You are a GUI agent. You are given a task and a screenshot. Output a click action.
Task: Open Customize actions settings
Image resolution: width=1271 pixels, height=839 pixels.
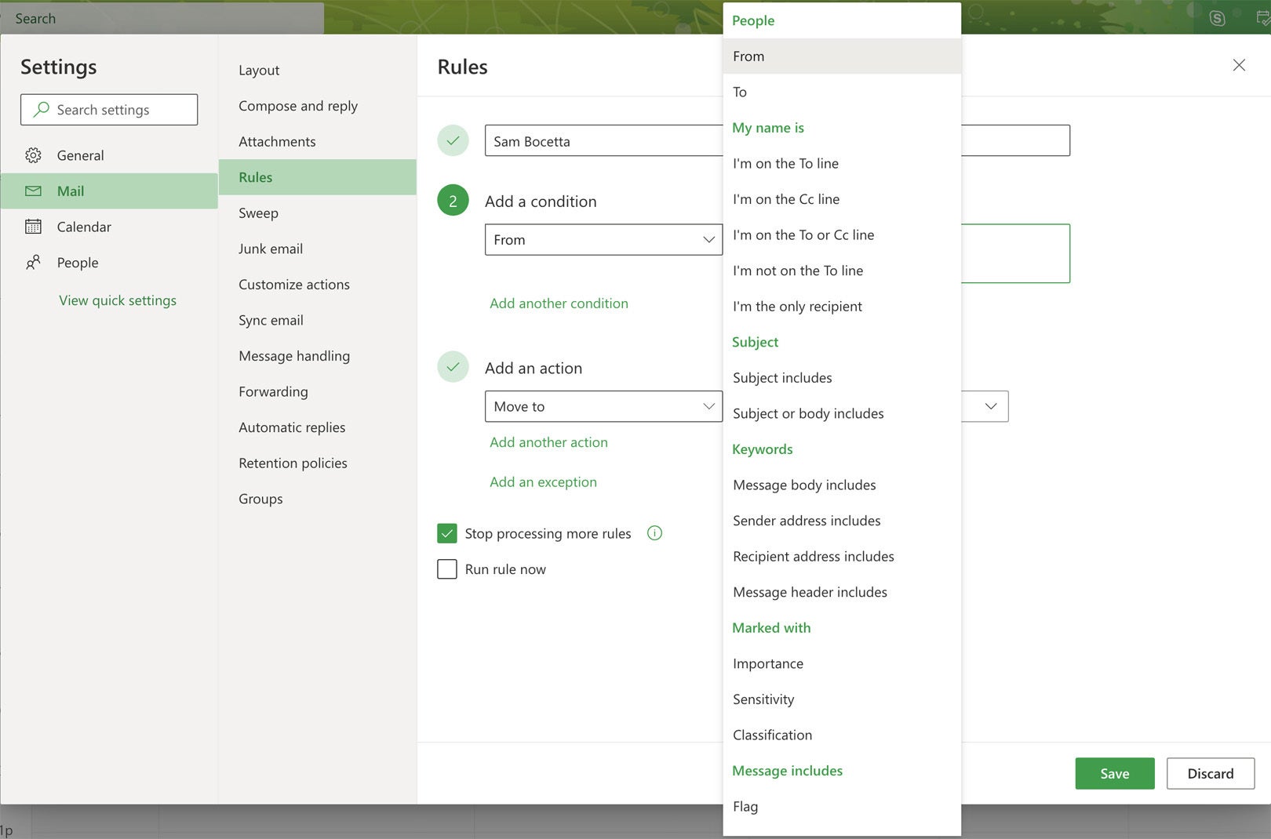[317, 285]
